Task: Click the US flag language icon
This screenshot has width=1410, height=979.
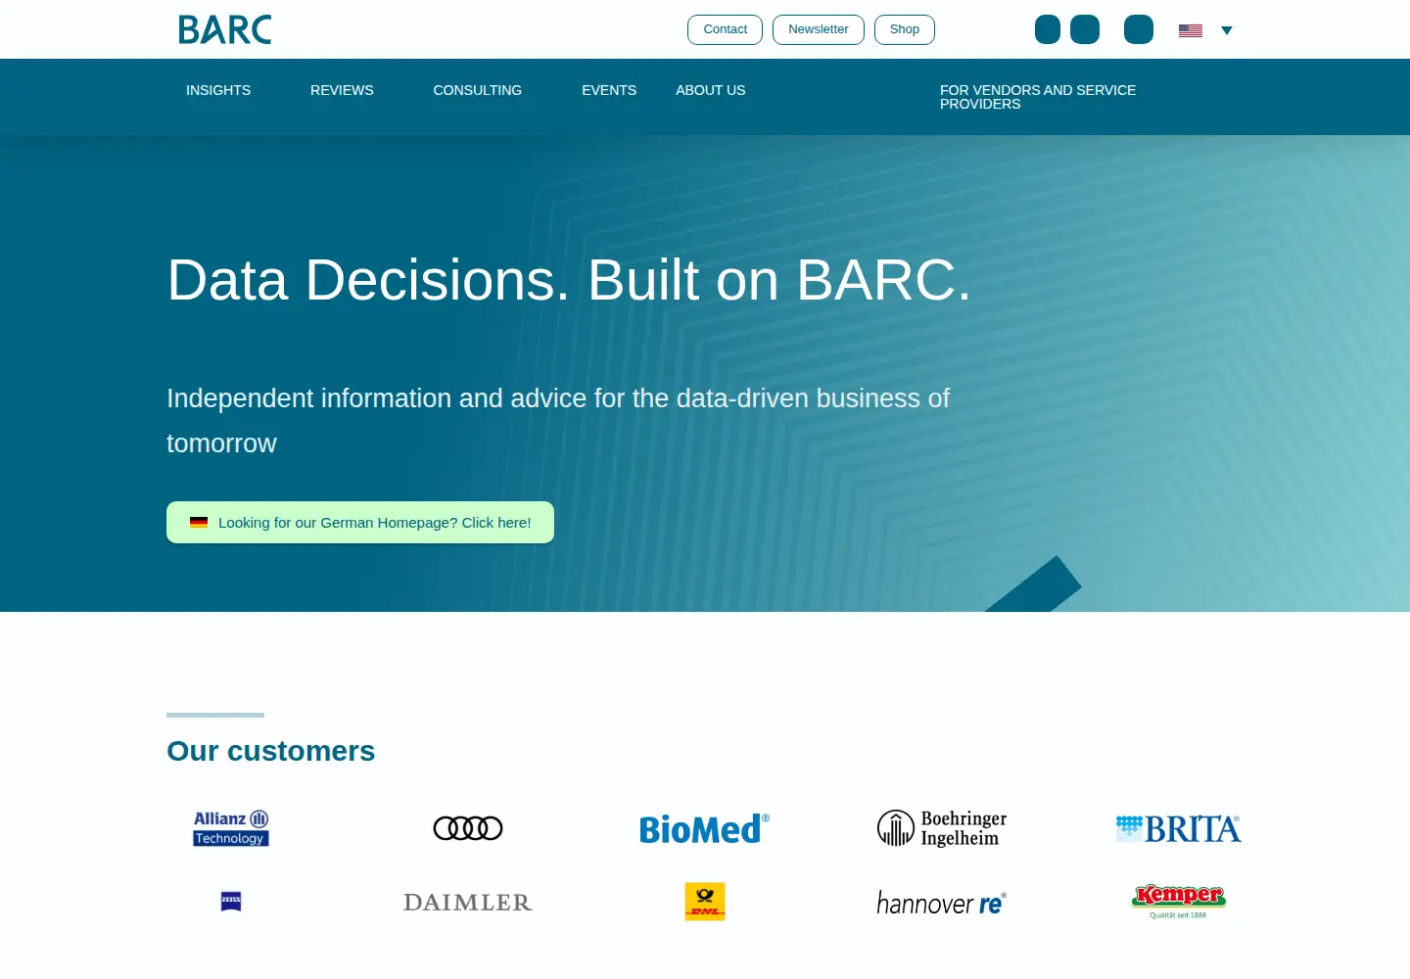Action: [x=1191, y=30]
